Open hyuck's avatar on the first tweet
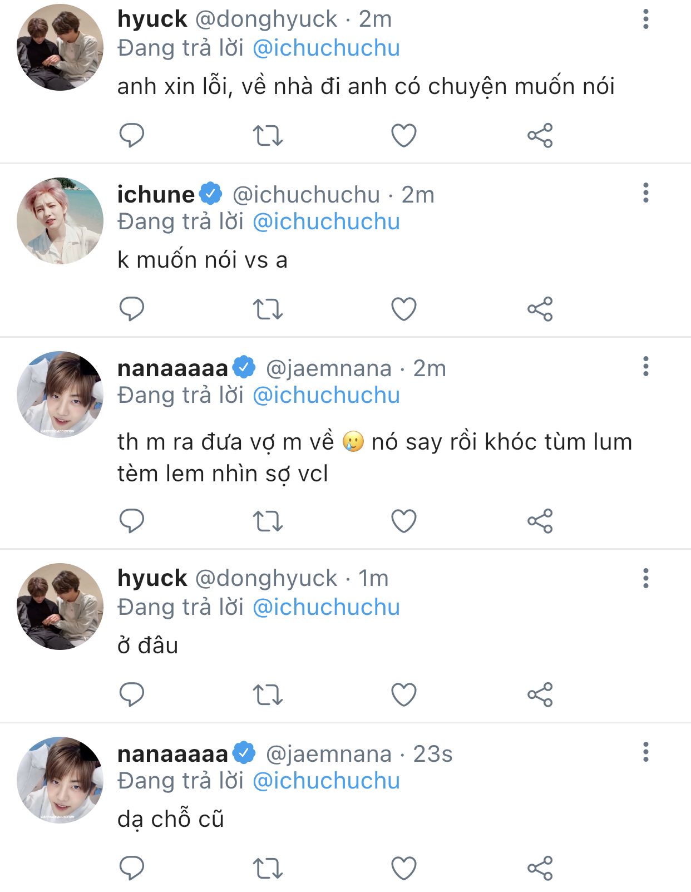The height and width of the screenshot is (892, 691). coord(60,47)
